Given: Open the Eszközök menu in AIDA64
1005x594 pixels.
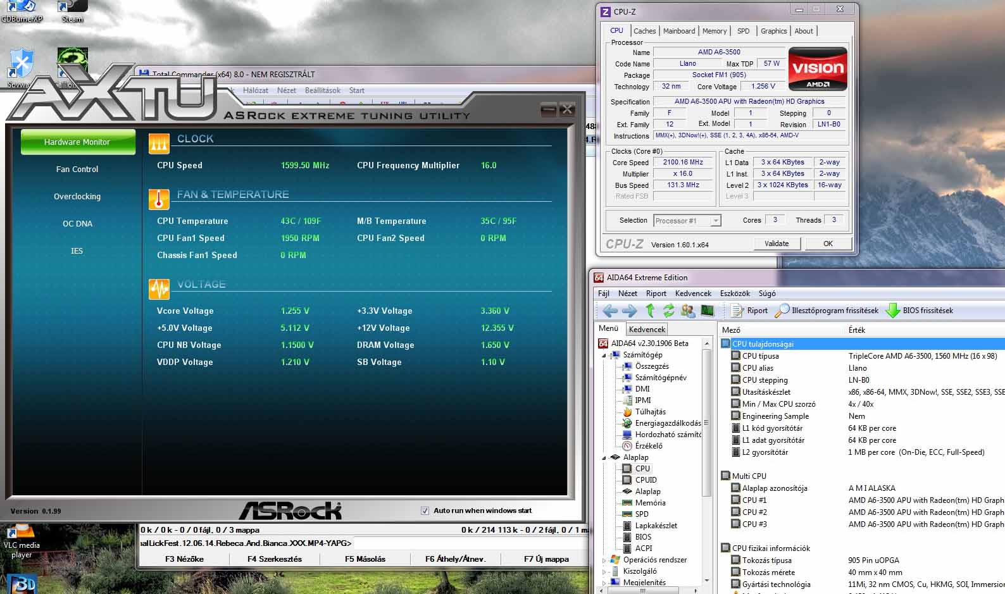Looking at the screenshot, I should (x=735, y=294).
